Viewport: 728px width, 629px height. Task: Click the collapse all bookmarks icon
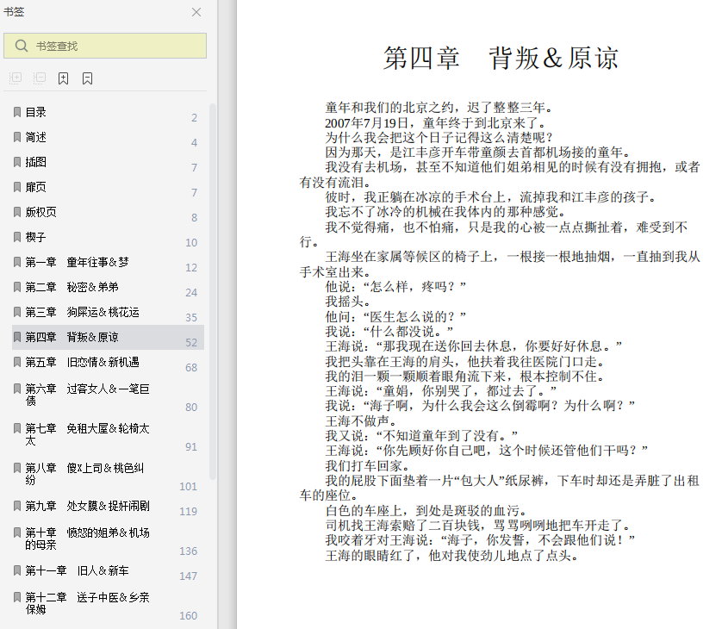pyautogui.click(x=40, y=78)
